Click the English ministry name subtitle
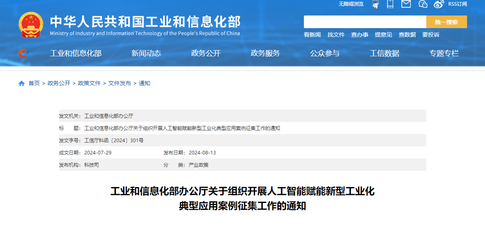 [145, 33]
